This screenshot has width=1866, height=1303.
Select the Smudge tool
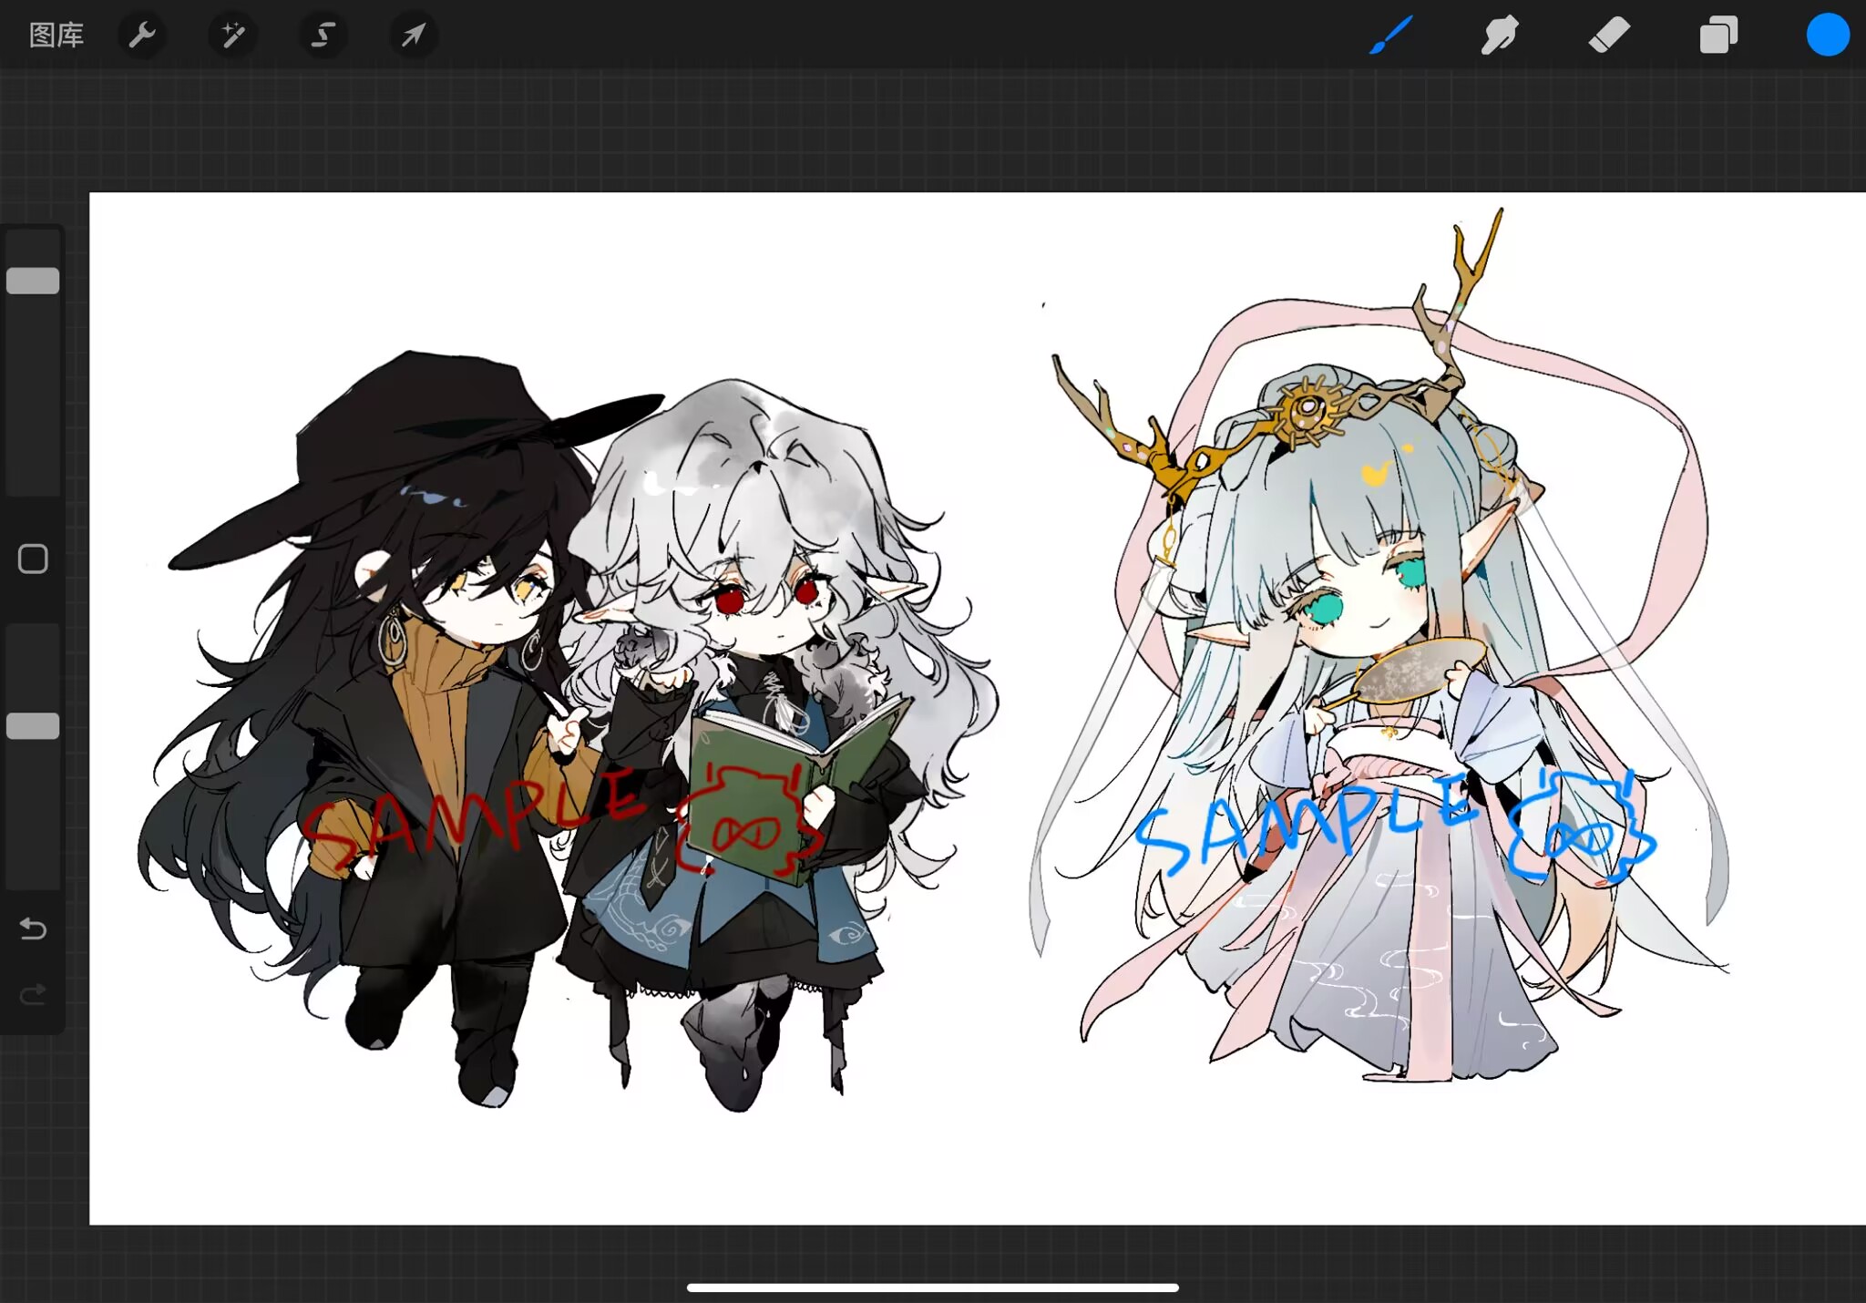1499,36
